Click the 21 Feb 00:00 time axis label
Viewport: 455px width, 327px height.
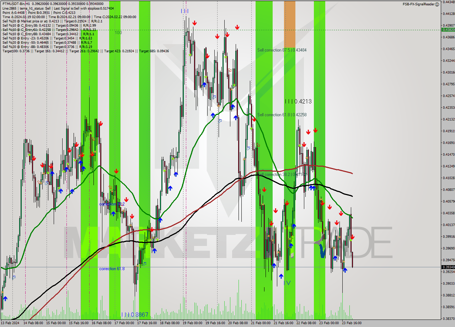tap(261, 323)
